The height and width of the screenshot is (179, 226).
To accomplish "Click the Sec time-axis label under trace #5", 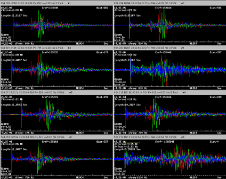I will click(x=106, y=133).
